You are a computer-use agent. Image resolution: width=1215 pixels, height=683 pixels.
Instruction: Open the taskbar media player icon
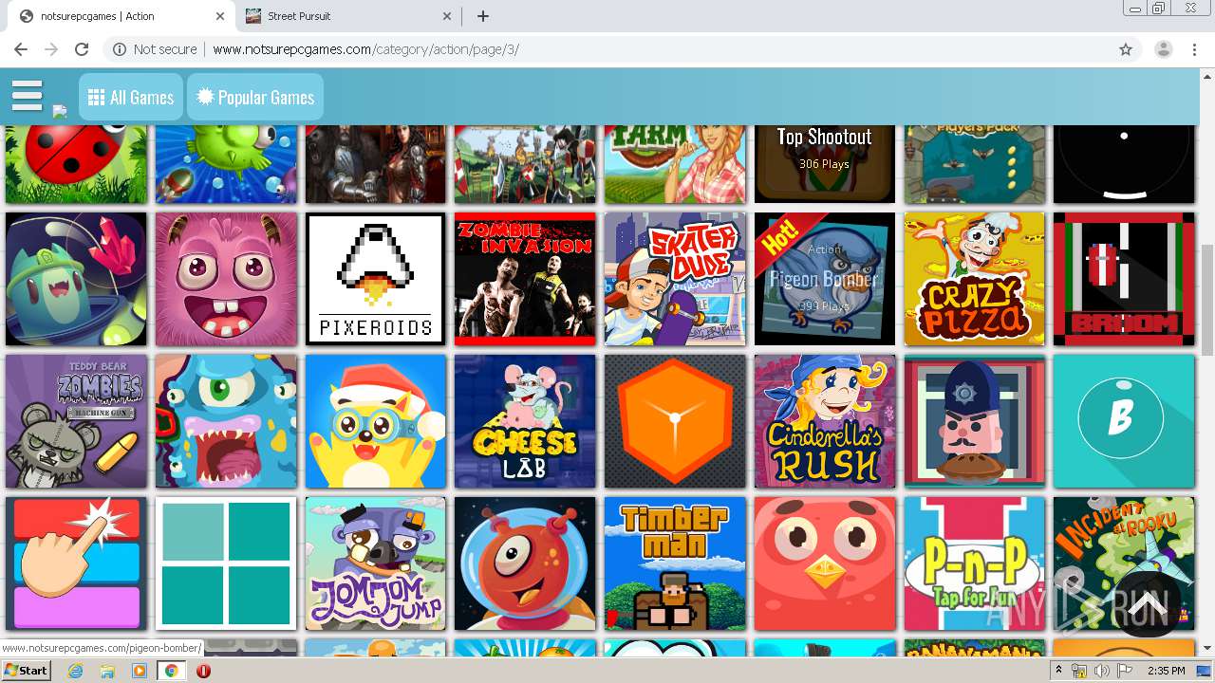(x=140, y=671)
